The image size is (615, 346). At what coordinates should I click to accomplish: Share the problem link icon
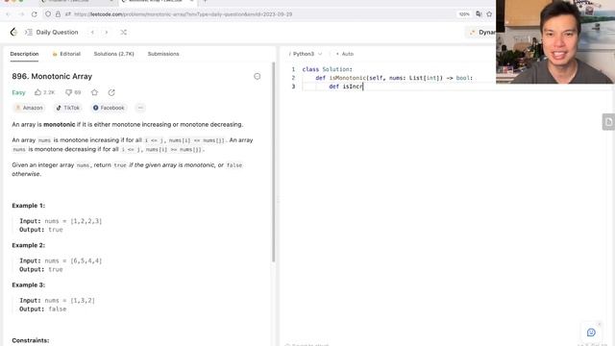[x=111, y=92]
